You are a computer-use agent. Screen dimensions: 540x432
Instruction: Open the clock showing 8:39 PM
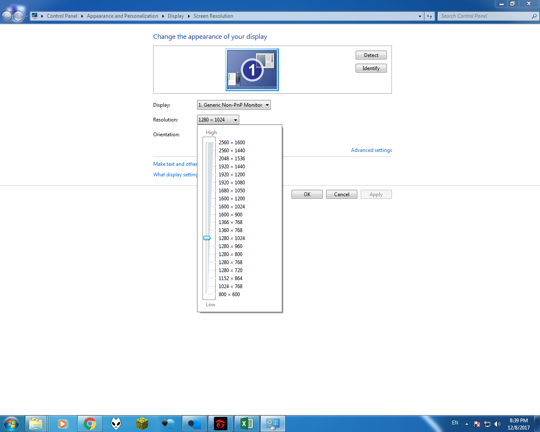tap(518, 424)
